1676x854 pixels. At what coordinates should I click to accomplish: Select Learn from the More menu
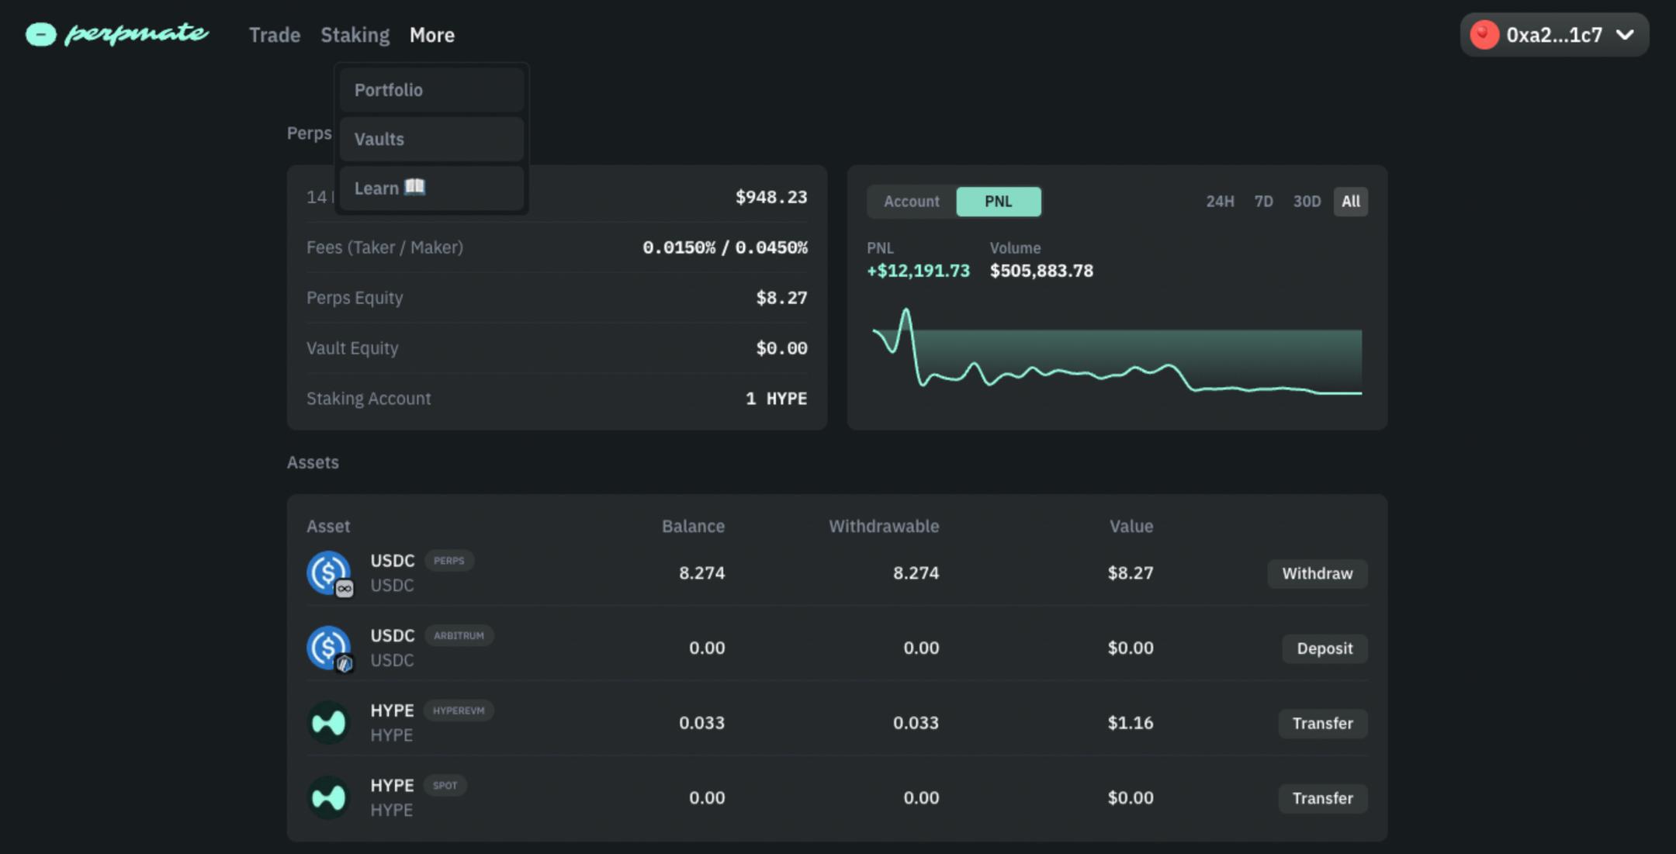click(431, 188)
